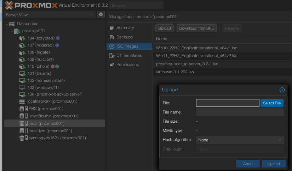This screenshot has width=292, height=171.
Task: Open the Server View dropdown
Action: 92,15
